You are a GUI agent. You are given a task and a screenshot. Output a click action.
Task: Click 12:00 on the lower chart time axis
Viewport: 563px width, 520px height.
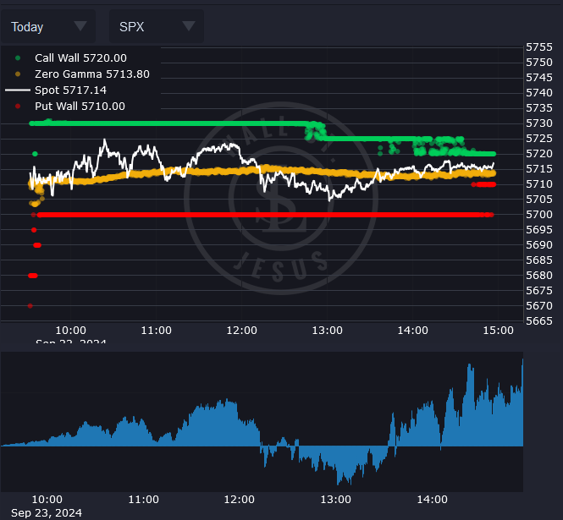point(239,500)
